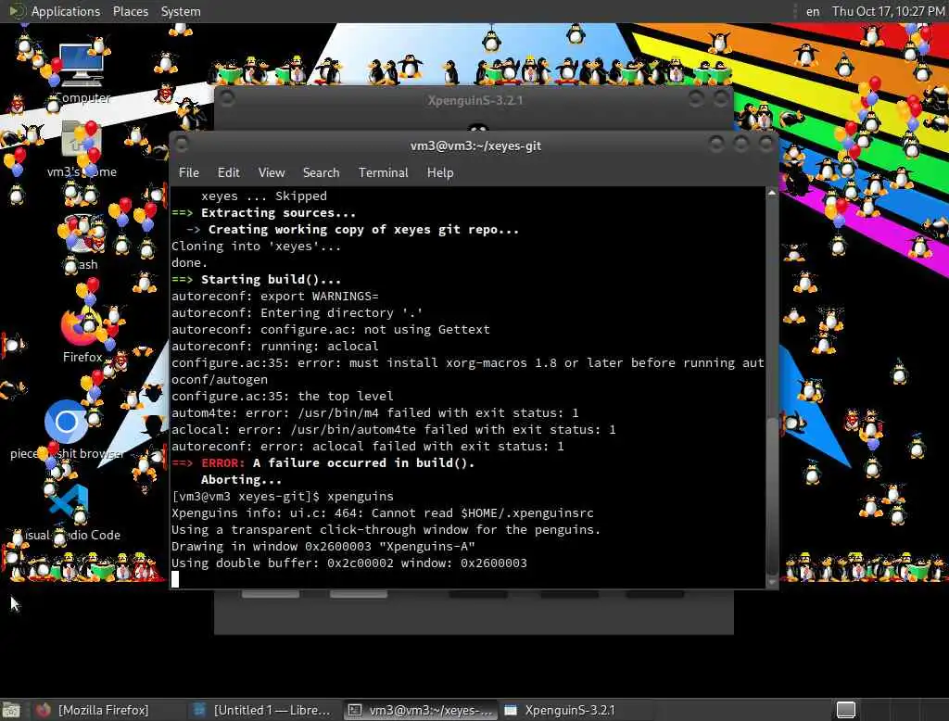The width and height of the screenshot is (949, 721).
Task: Click the 'Using double buffer' terminal line
Action: (349, 563)
